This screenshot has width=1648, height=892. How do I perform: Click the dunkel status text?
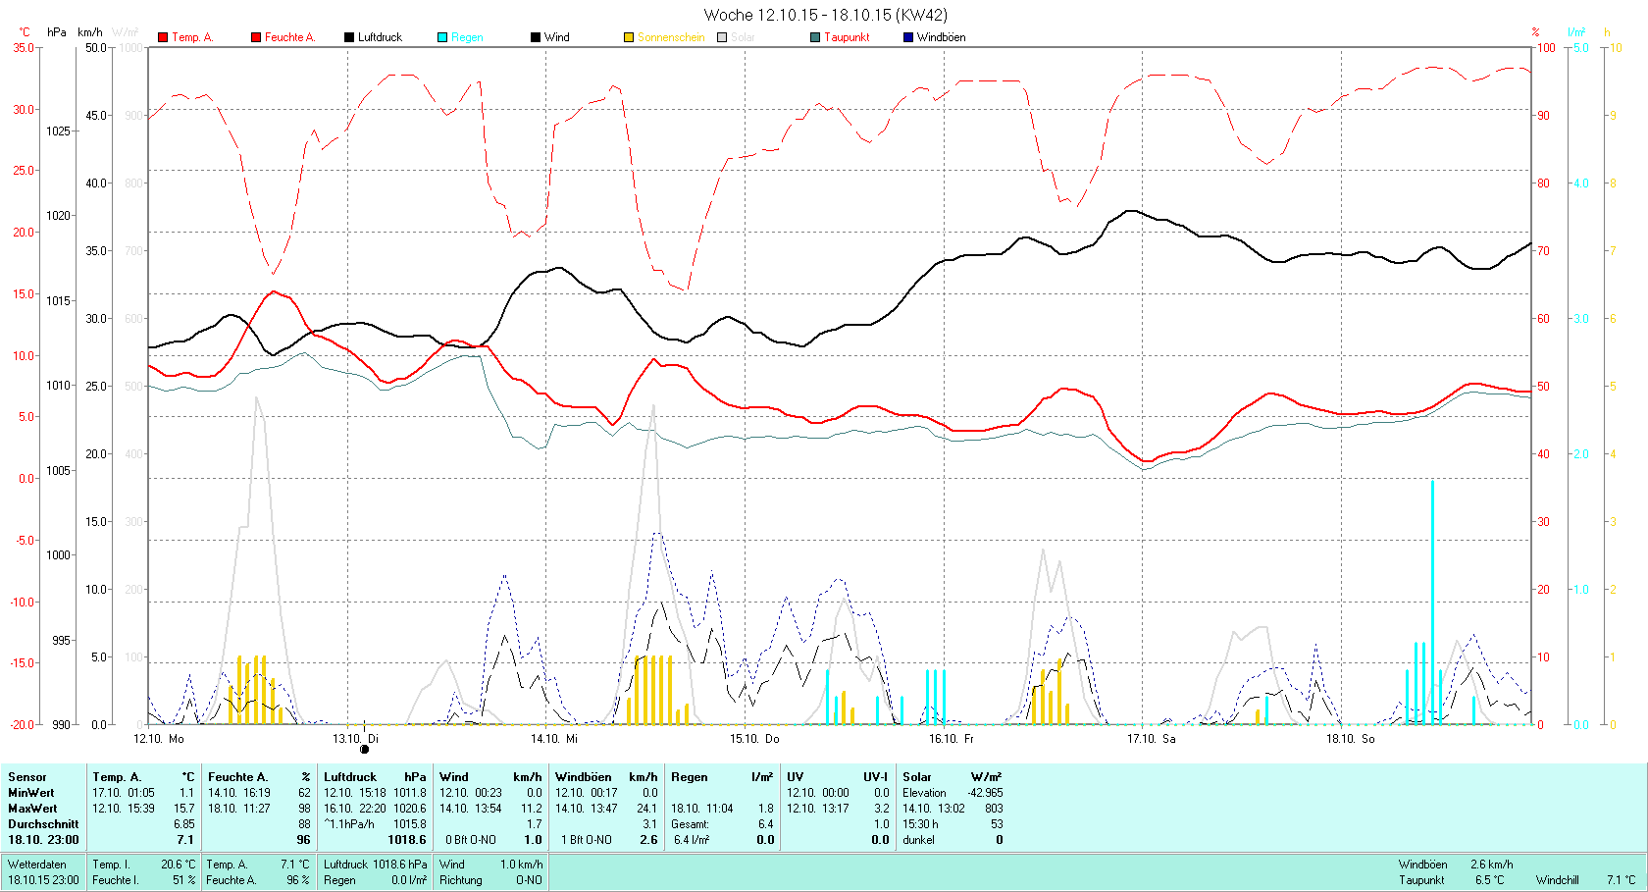pyautogui.click(x=919, y=840)
